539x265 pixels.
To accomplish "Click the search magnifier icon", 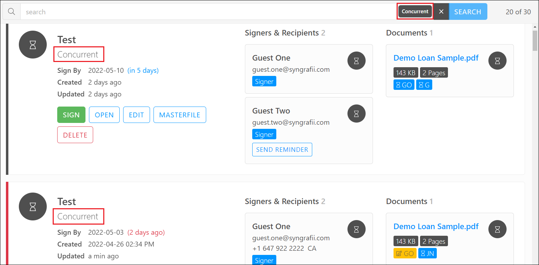I will point(11,11).
